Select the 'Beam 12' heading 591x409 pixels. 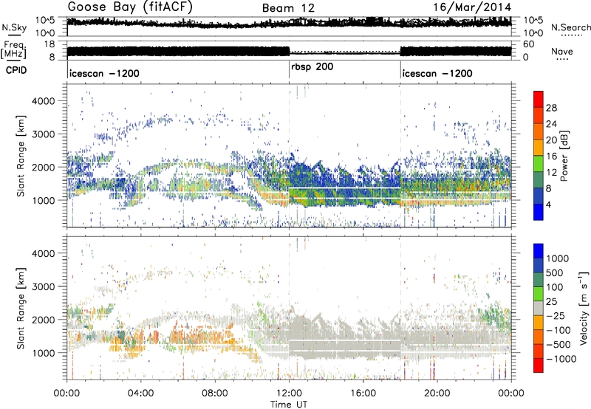(x=288, y=8)
